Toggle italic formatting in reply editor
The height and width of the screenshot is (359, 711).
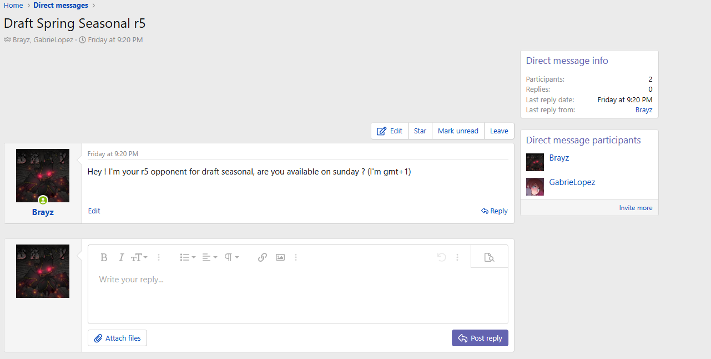tap(121, 257)
